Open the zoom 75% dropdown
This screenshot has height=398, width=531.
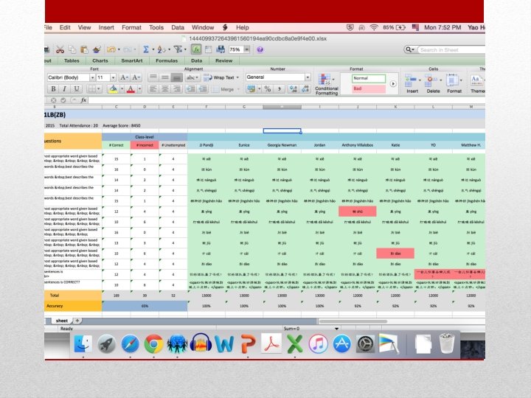[x=247, y=50]
